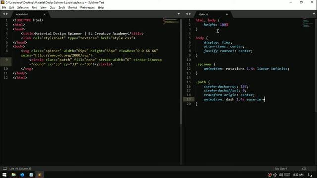Click 'dash' in animation line 19
This screenshot has height=178, width=317.
[230, 100]
